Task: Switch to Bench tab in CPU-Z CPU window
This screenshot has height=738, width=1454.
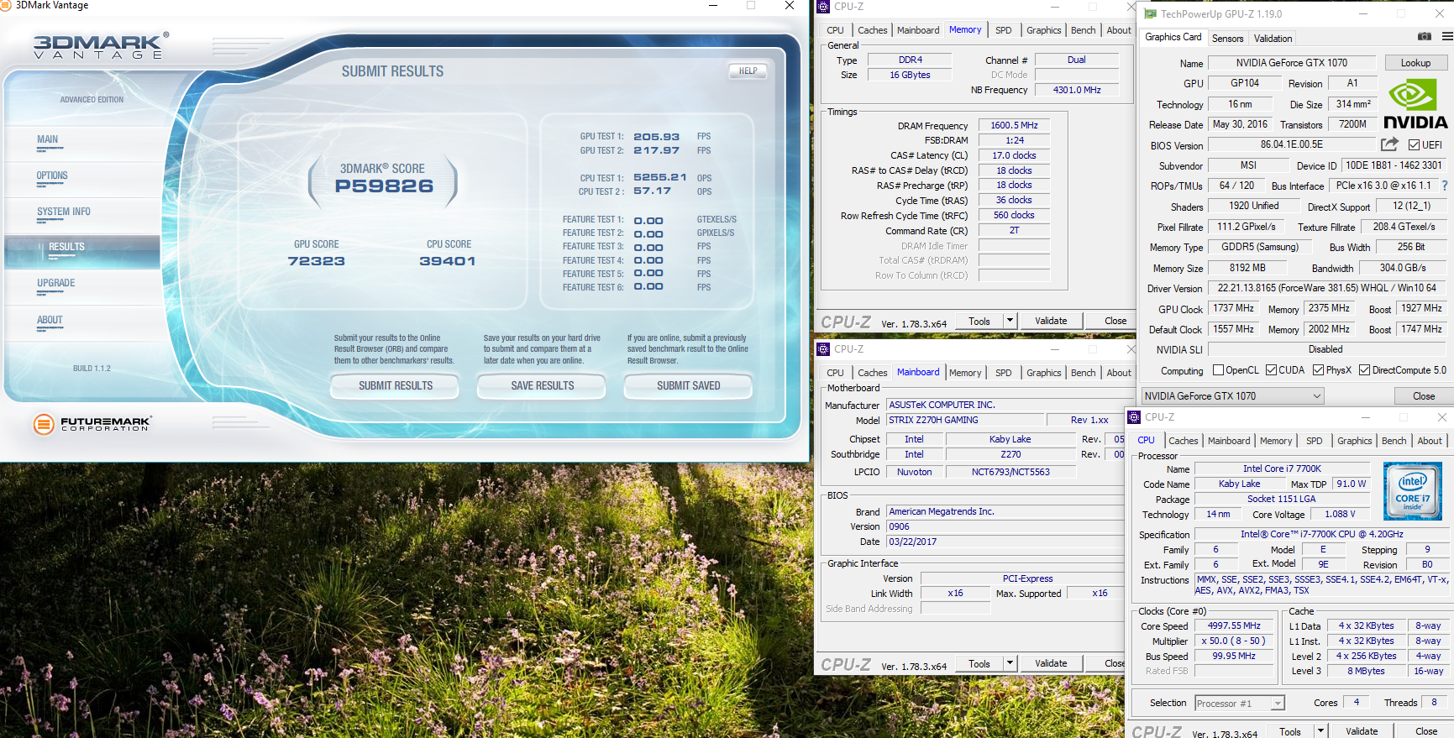Action: coord(1394,441)
